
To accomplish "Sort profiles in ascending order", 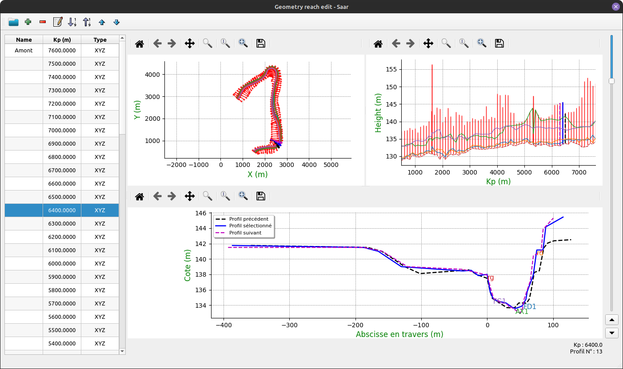I will [x=72, y=22].
